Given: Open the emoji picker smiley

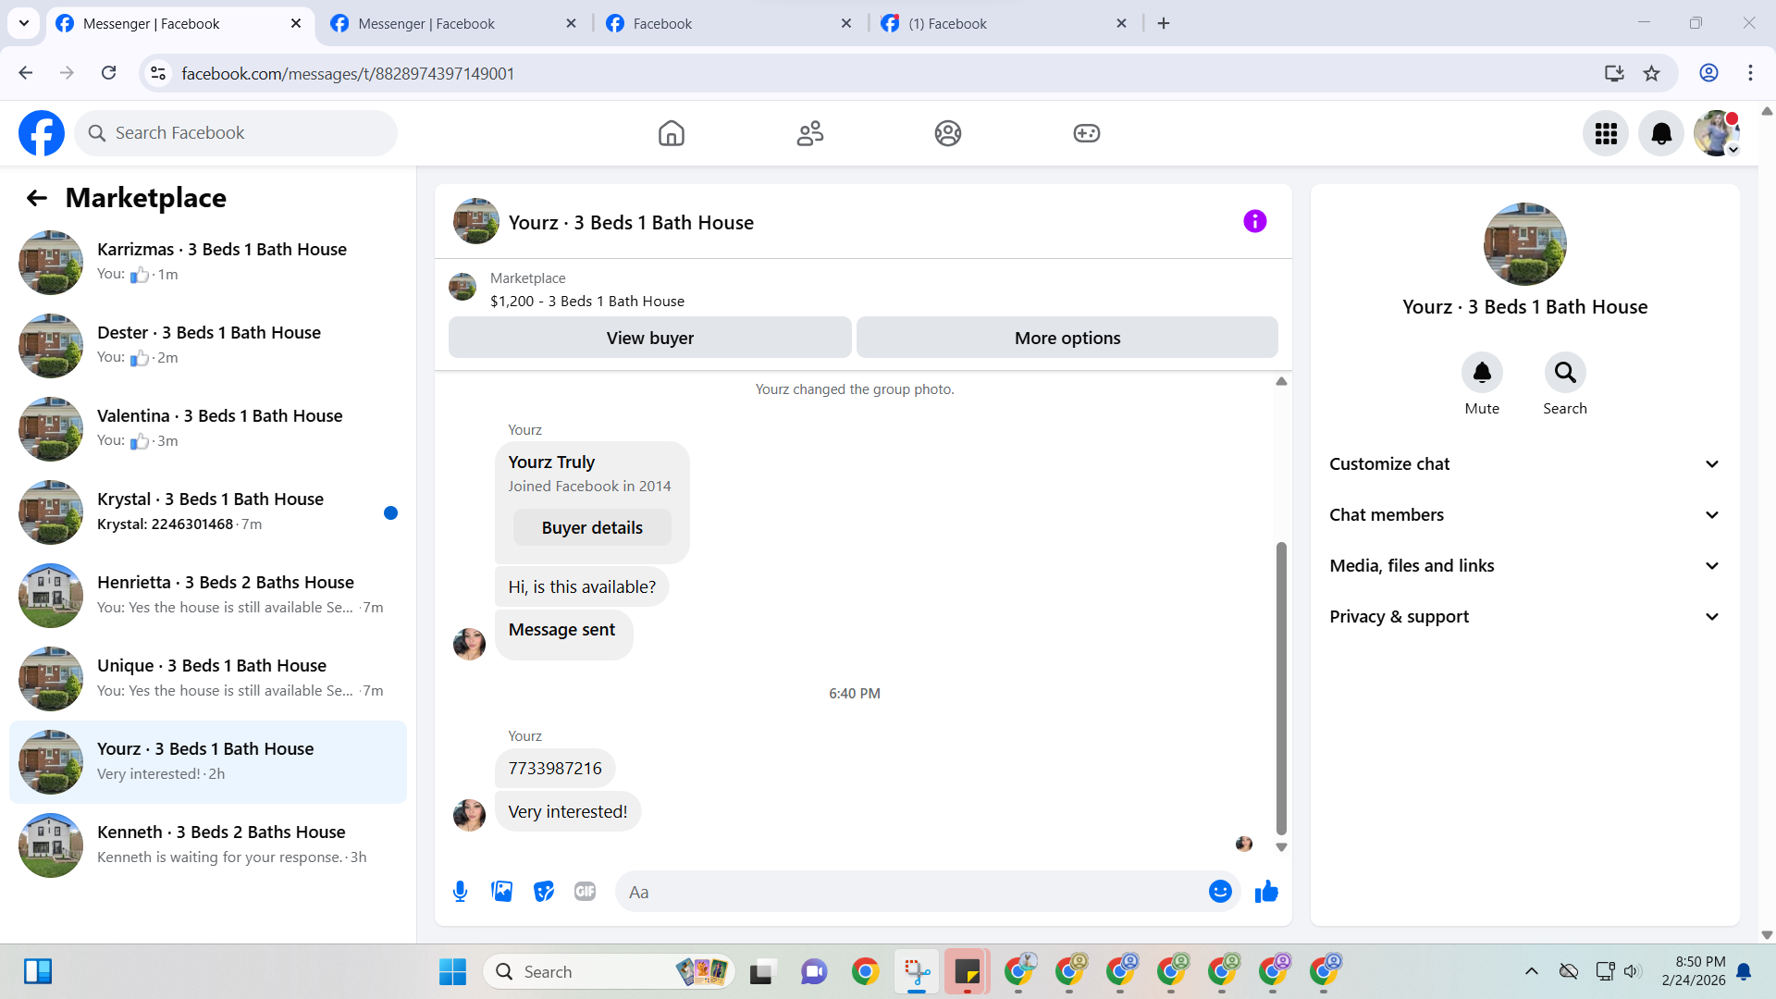Looking at the screenshot, I should point(1220,892).
